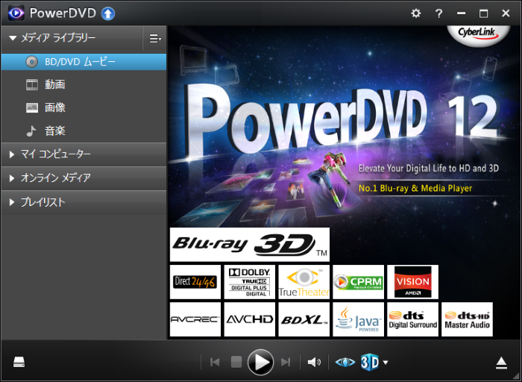Open settings via the gear icon
Image resolution: width=522 pixels, height=382 pixels.
click(x=416, y=13)
